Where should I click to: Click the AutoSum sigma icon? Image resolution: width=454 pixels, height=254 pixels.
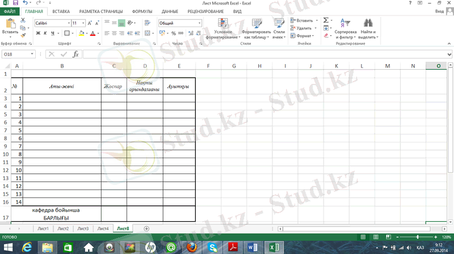tap(326, 20)
